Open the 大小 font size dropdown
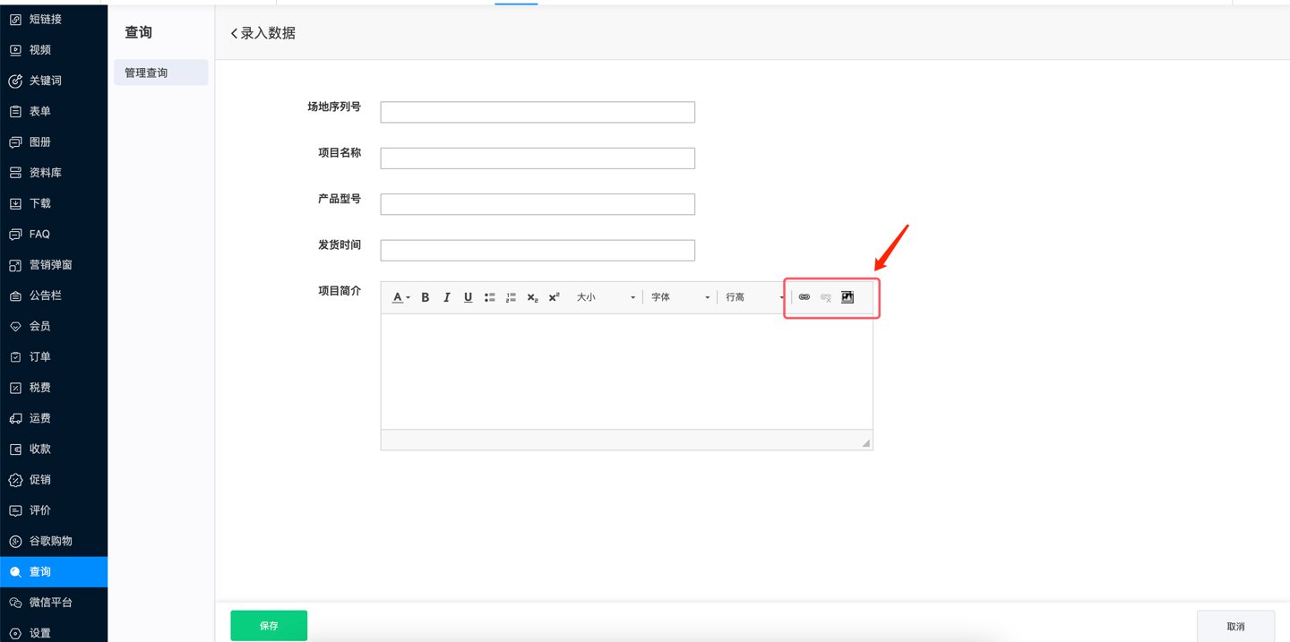 tap(605, 297)
